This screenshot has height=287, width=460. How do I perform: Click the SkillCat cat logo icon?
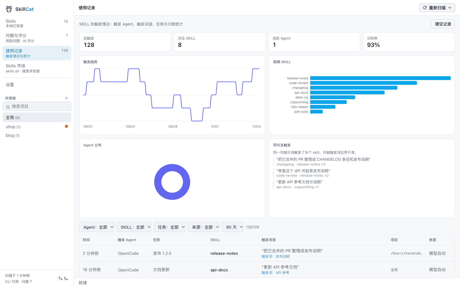[9, 9]
